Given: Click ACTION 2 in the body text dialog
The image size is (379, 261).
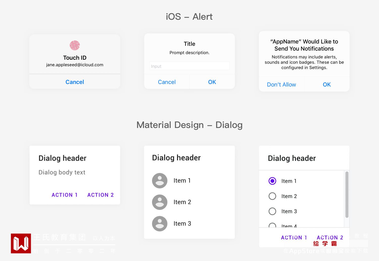Looking at the screenshot, I should point(101,195).
